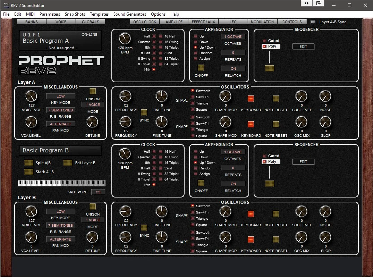Click Layer A Sub Level knob
Viewport: 373px width, 277px height.
pos(302,96)
